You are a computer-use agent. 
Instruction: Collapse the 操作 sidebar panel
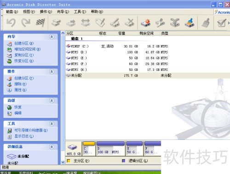(x=52, y=71)
